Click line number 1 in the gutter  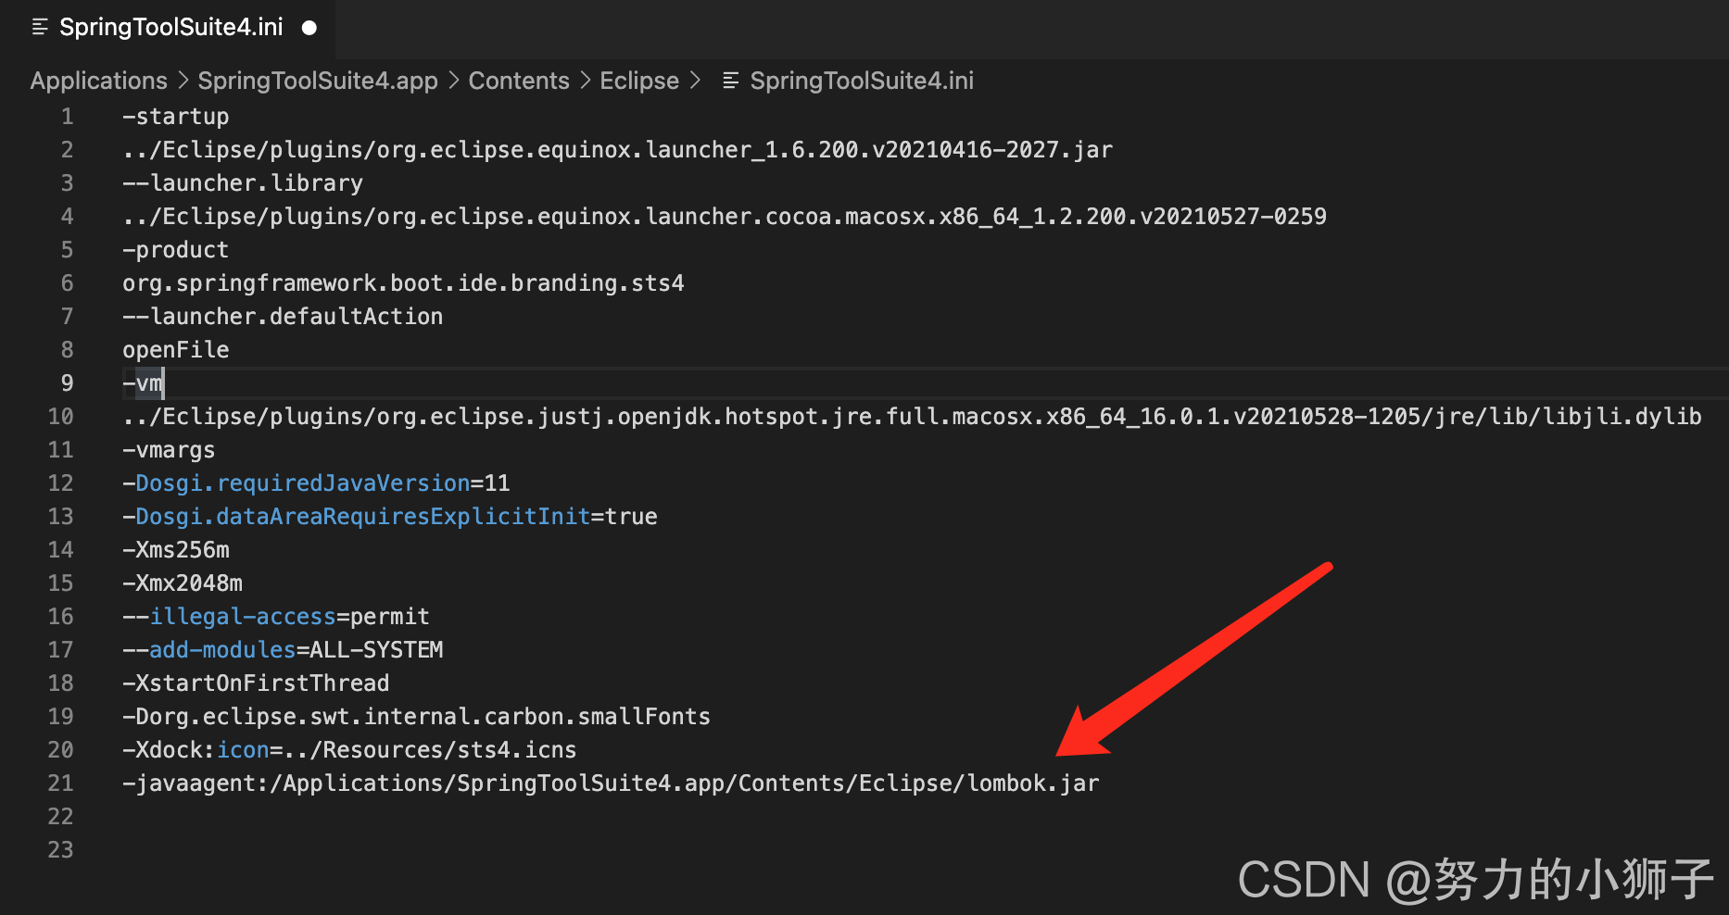click(67, 117)
